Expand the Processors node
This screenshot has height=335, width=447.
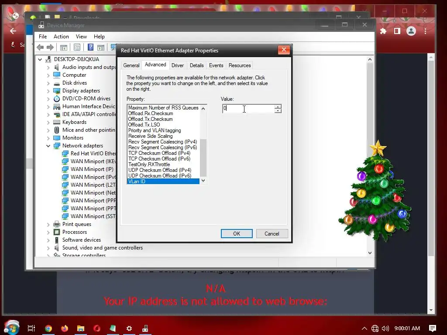click(x=48, y=232)
